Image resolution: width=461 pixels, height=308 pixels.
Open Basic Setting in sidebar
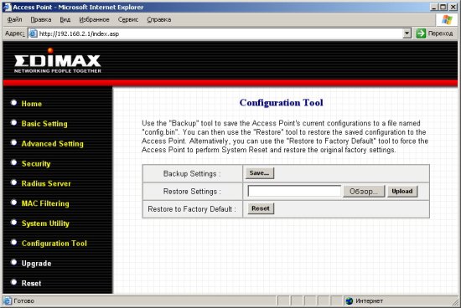point(44,124)
